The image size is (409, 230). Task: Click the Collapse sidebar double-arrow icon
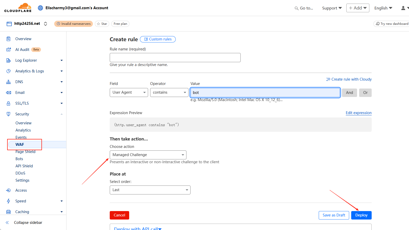pyautogui.click(x=7, y=223)
